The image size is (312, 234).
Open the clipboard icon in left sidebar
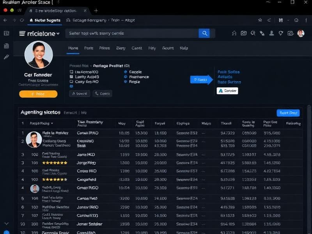click(x=6, y=46)
